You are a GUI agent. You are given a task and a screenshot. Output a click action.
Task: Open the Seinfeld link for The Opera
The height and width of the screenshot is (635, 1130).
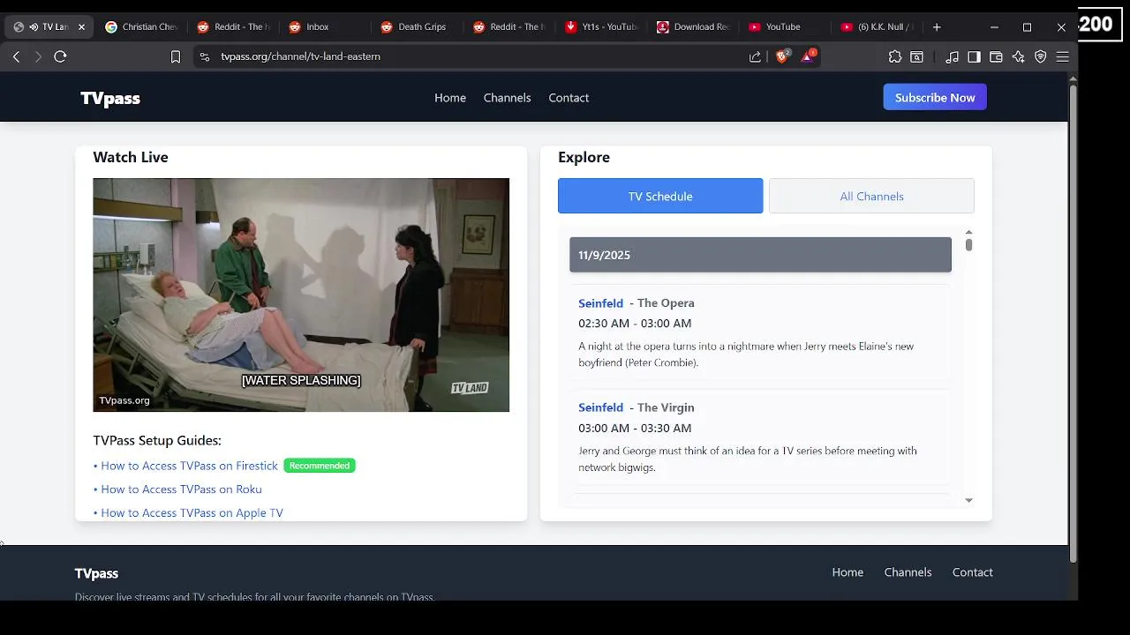click(600, 303)
